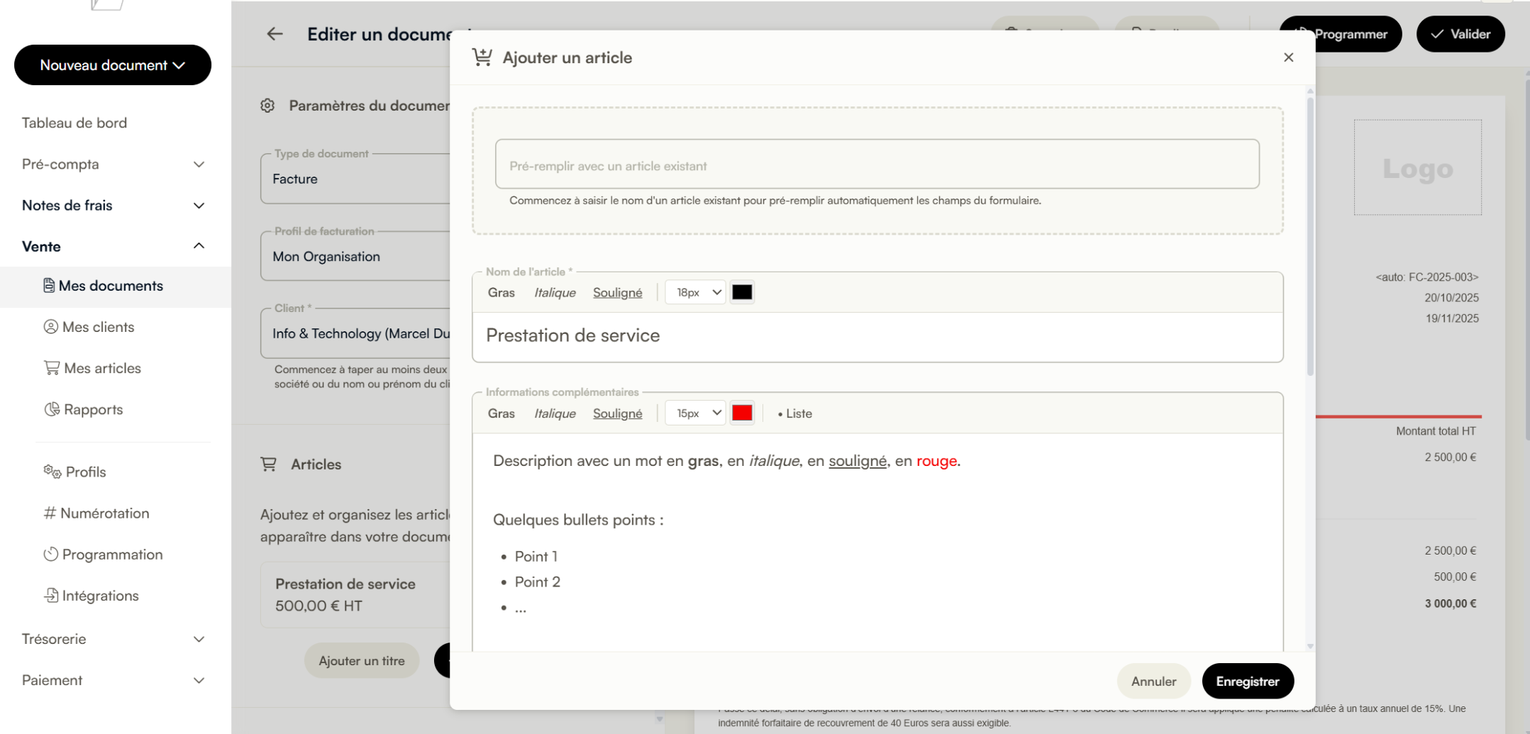This screenshot has height=734, width=1530.
Task: Go to Mes documents
Action: (x=115, y=287)
